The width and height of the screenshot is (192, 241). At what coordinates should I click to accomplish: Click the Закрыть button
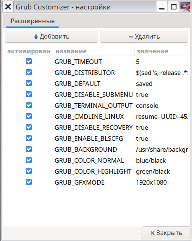[x=166, y=233]
